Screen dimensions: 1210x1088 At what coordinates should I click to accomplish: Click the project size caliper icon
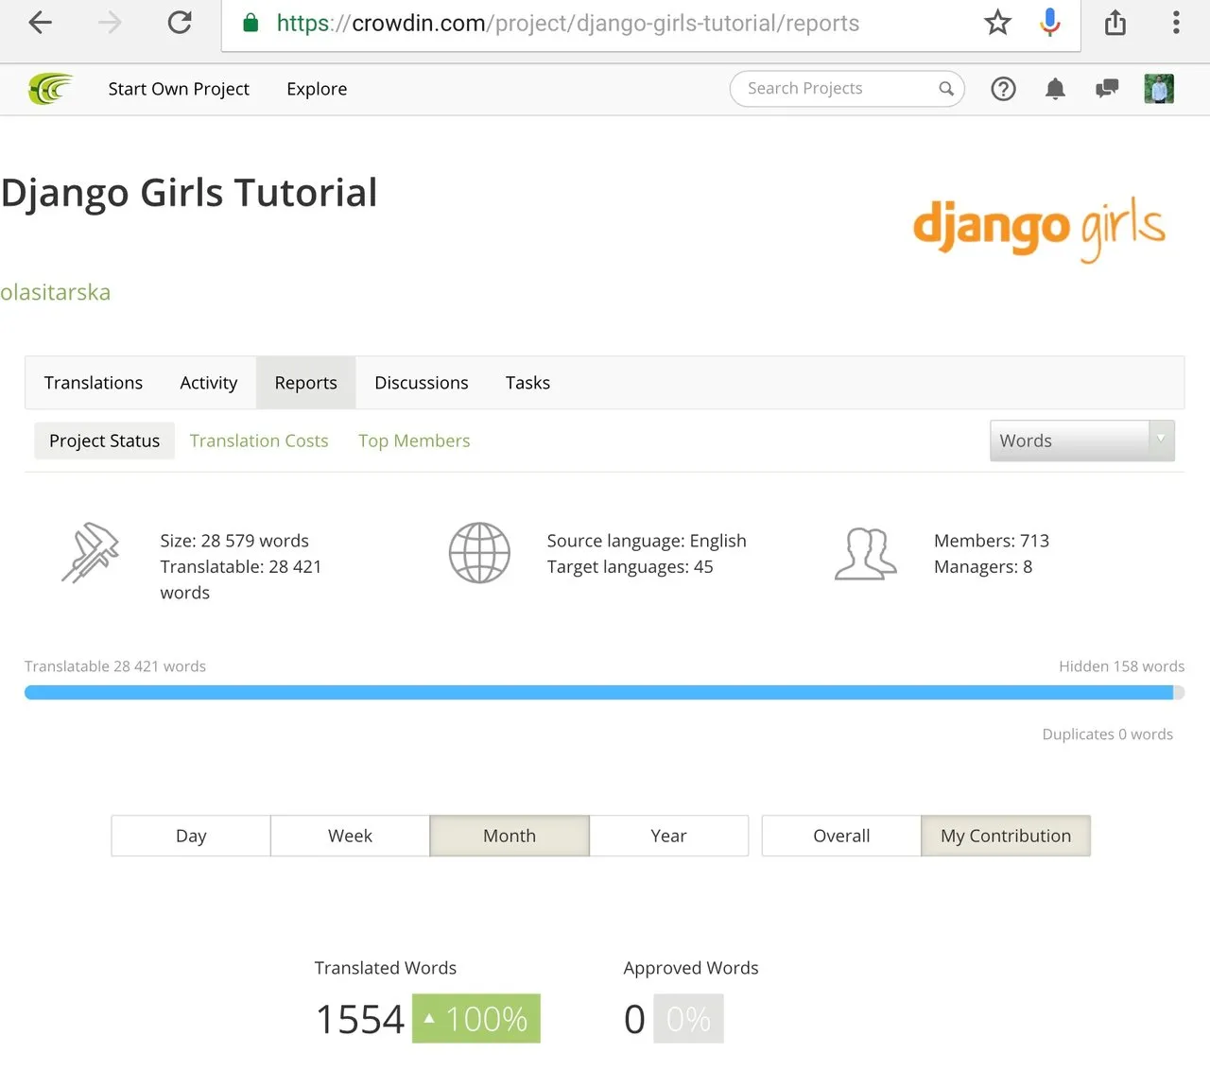(x=91, y=552)
